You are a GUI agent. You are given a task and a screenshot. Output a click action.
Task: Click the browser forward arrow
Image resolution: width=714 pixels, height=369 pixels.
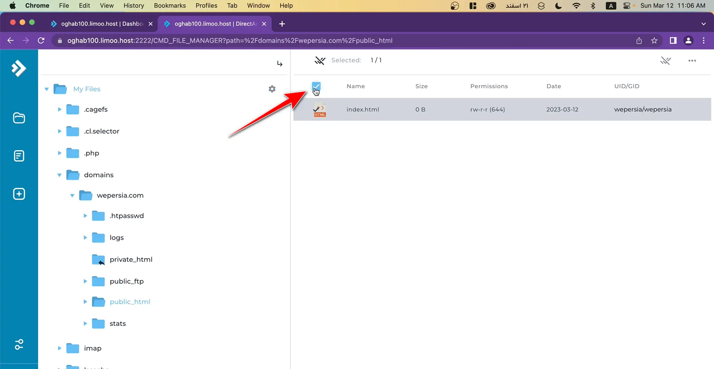[x=26, y=41]
